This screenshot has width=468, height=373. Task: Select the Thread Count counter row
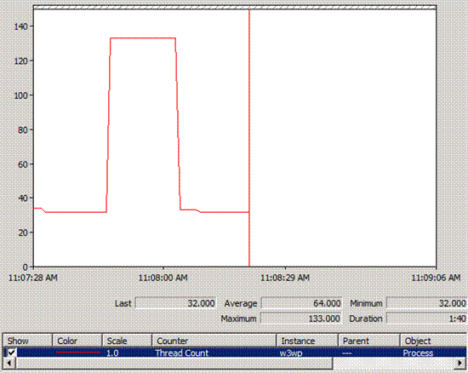pos(235,353)
